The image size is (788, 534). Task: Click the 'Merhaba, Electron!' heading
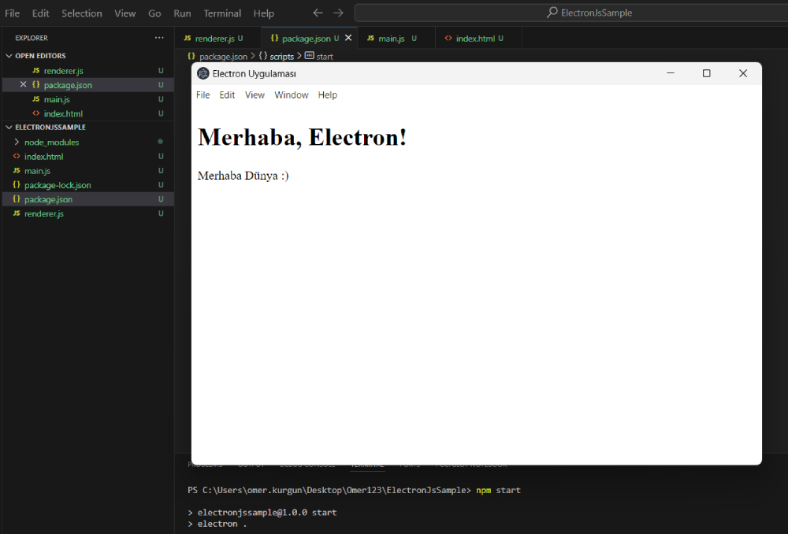pyautogui.click(x=302, y=137)
